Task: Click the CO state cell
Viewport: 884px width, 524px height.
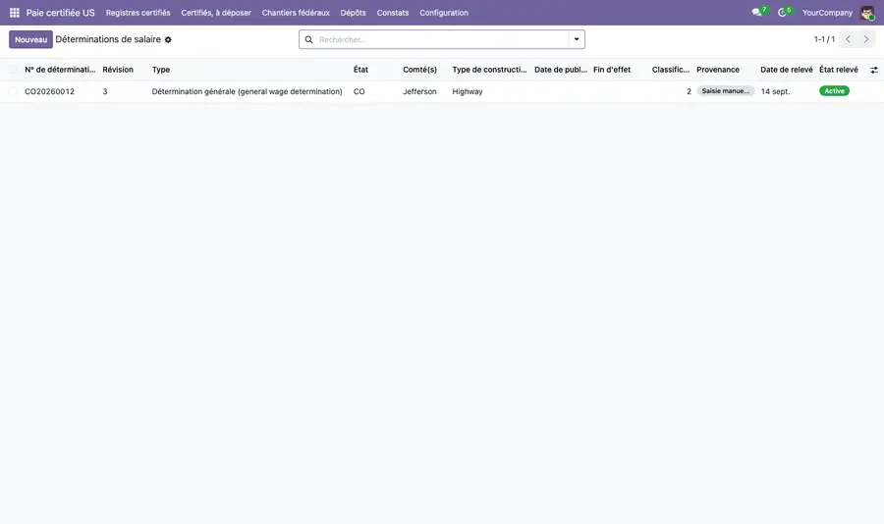Action: 359,91
